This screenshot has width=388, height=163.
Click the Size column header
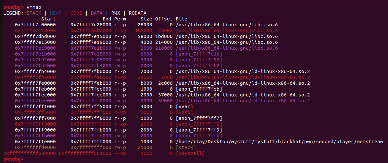pos(146,19)
